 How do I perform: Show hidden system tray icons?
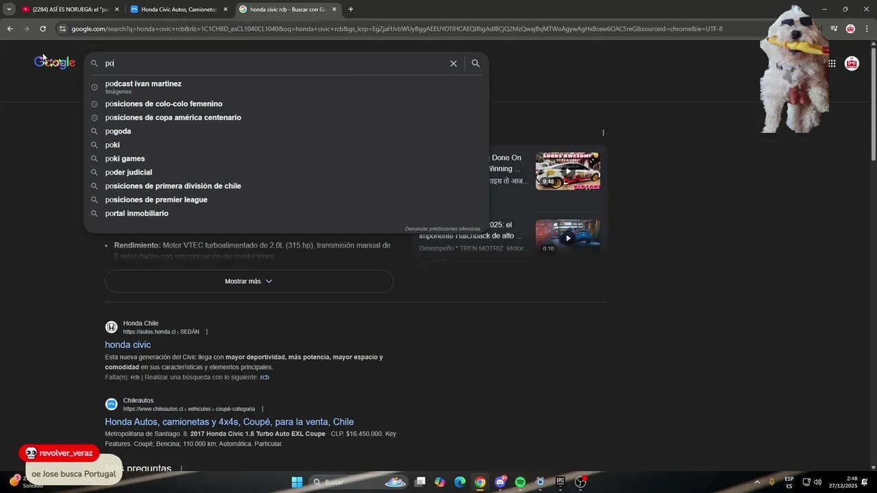tap(757, 482)
